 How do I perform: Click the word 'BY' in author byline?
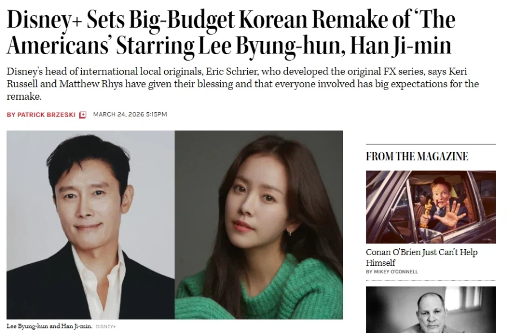[x=11, y=115]
